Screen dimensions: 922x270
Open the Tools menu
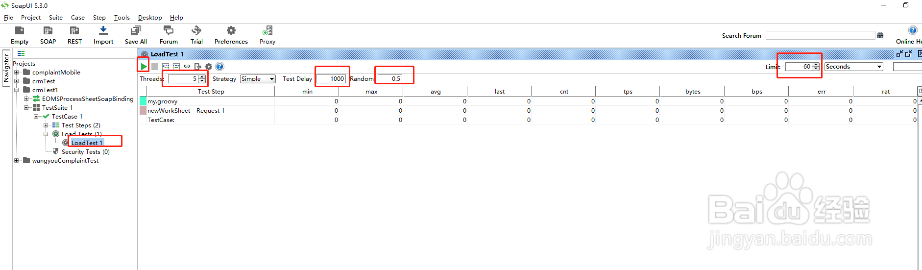122,17
